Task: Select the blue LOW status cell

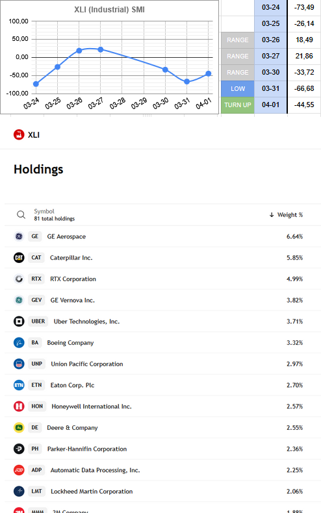Action: [237, 89]
